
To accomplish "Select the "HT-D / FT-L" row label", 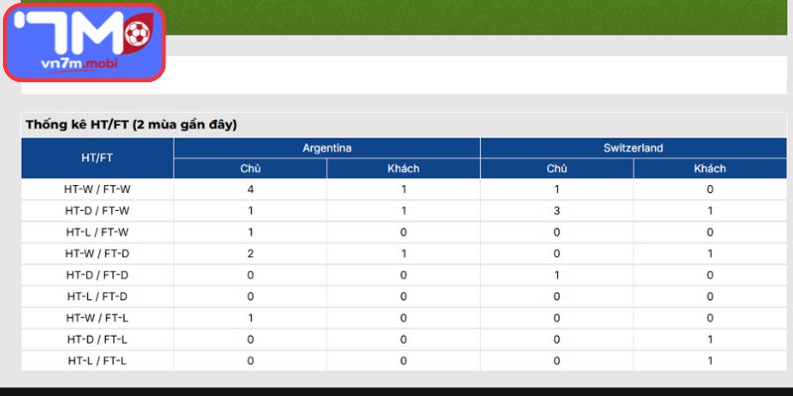I will pyautogui.click(x=97, y=340).
